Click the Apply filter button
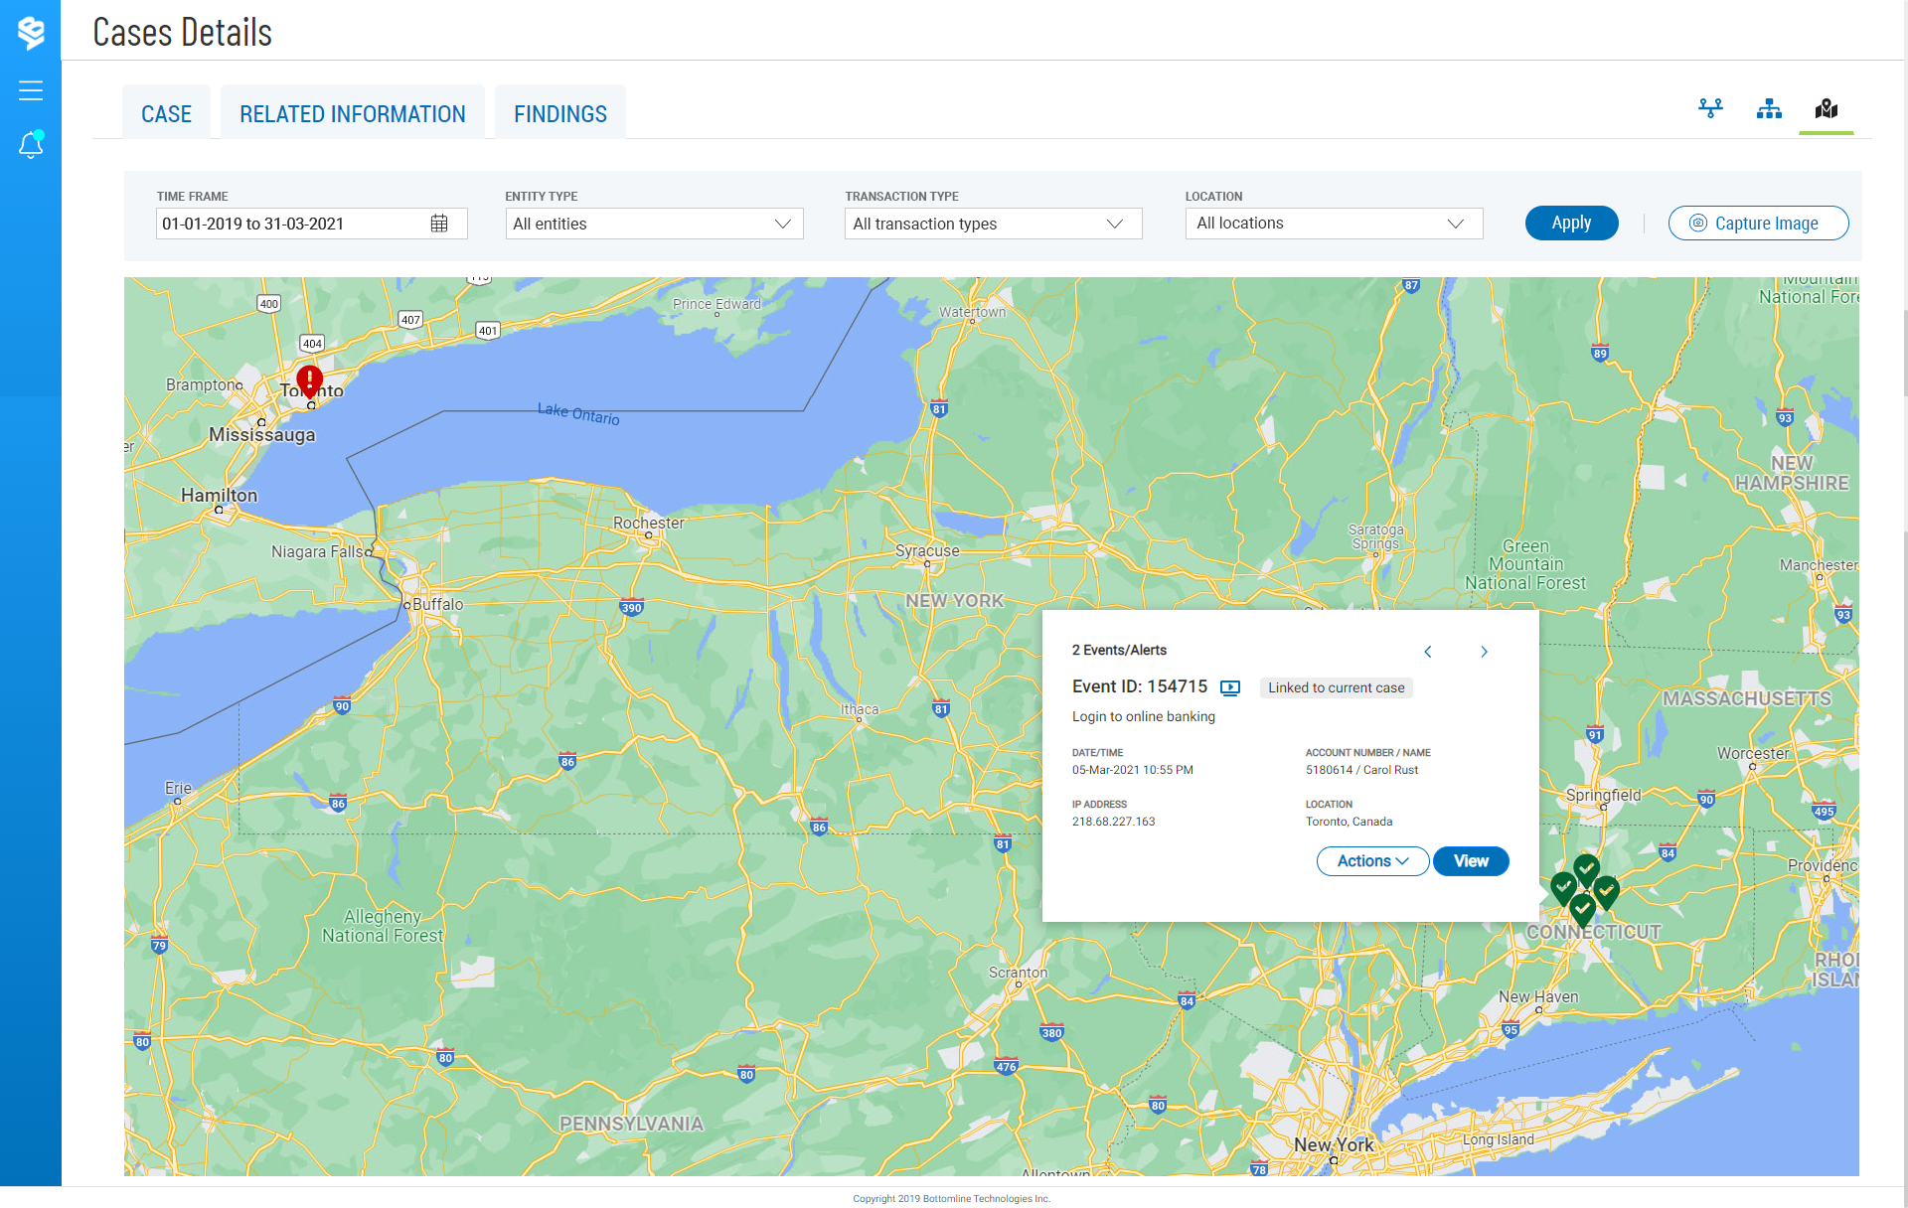 [x=1571, y=224]
